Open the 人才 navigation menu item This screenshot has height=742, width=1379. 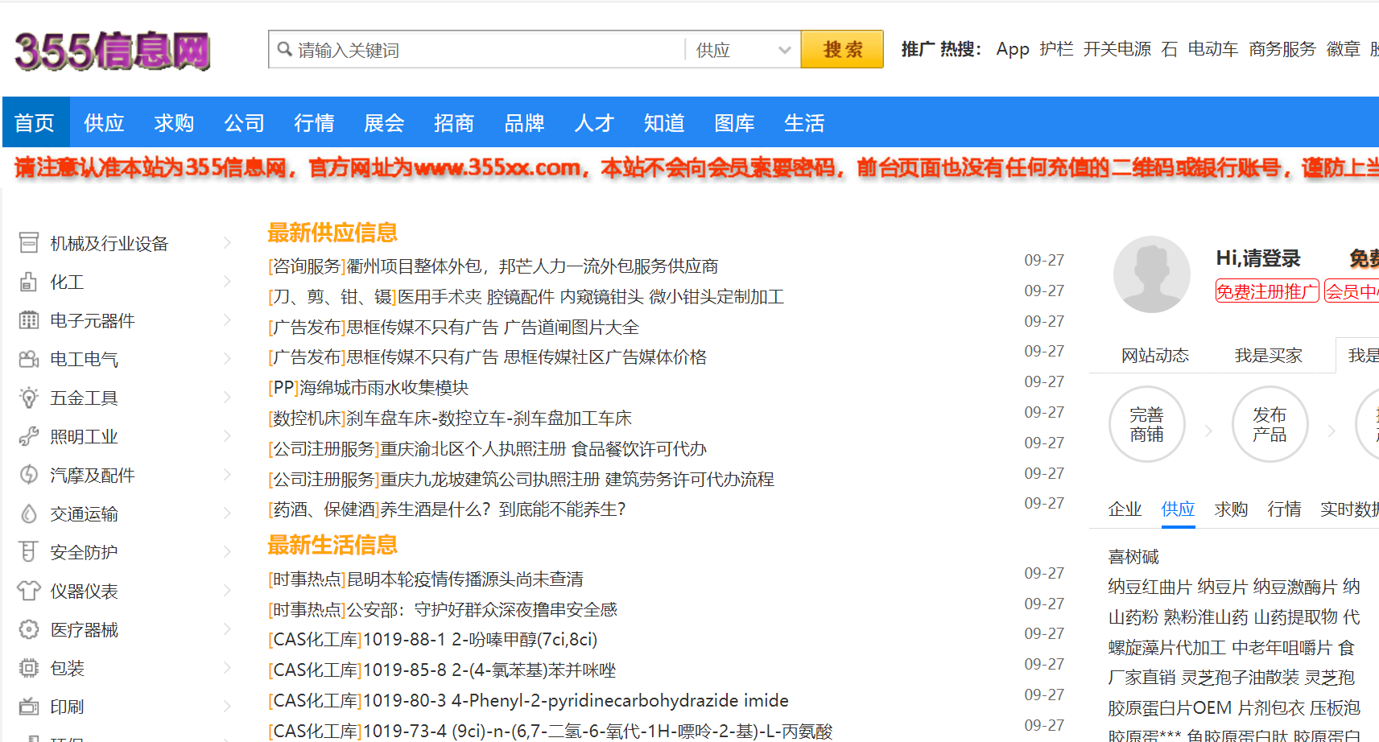(594, 122)
